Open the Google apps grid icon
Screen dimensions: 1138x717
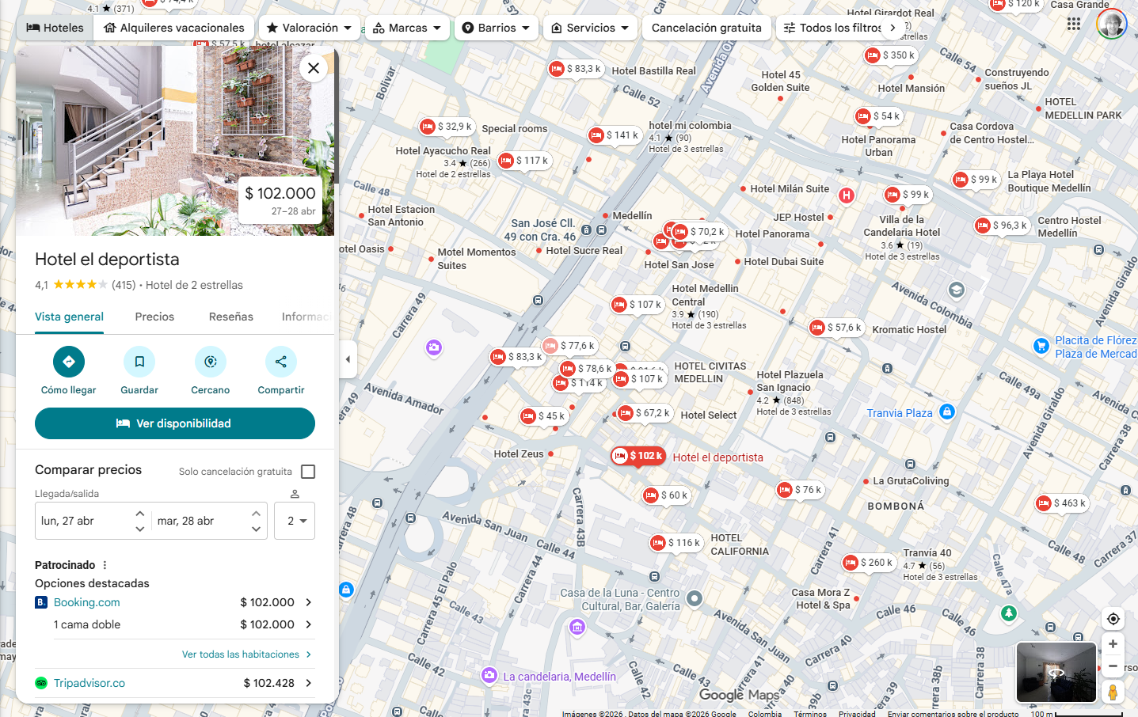coord(1074,24)
